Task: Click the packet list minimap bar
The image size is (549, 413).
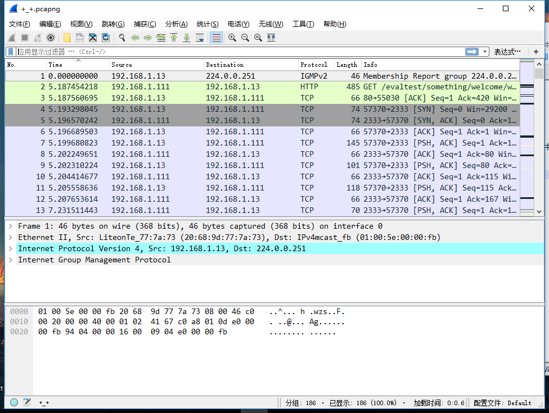Action: (x=527, y=138)
